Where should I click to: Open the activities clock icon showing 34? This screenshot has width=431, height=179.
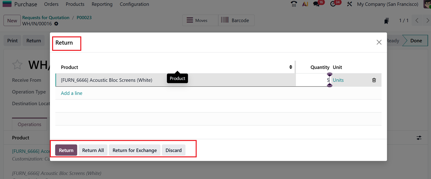click(333, 4)
